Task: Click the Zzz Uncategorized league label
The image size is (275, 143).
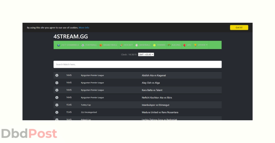Action: (89, 112)
